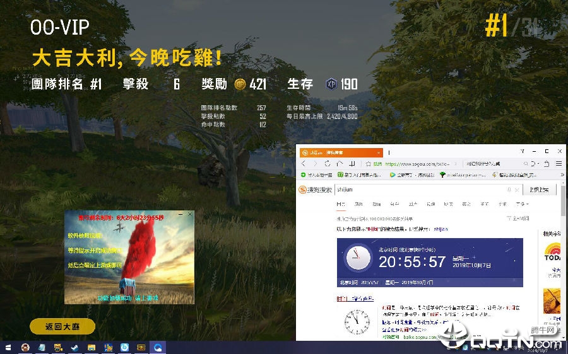Image resolution: width=568 pixels, height=354 pixels.
Task: Click the TODAY logo thumbnail in sidebar
Action: point(552,251)
